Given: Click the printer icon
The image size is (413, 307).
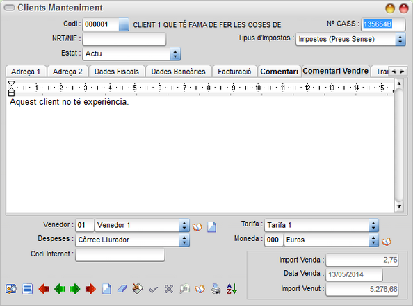Looking at the screenshot, I should pyautogui.click(x=216, y=289).
